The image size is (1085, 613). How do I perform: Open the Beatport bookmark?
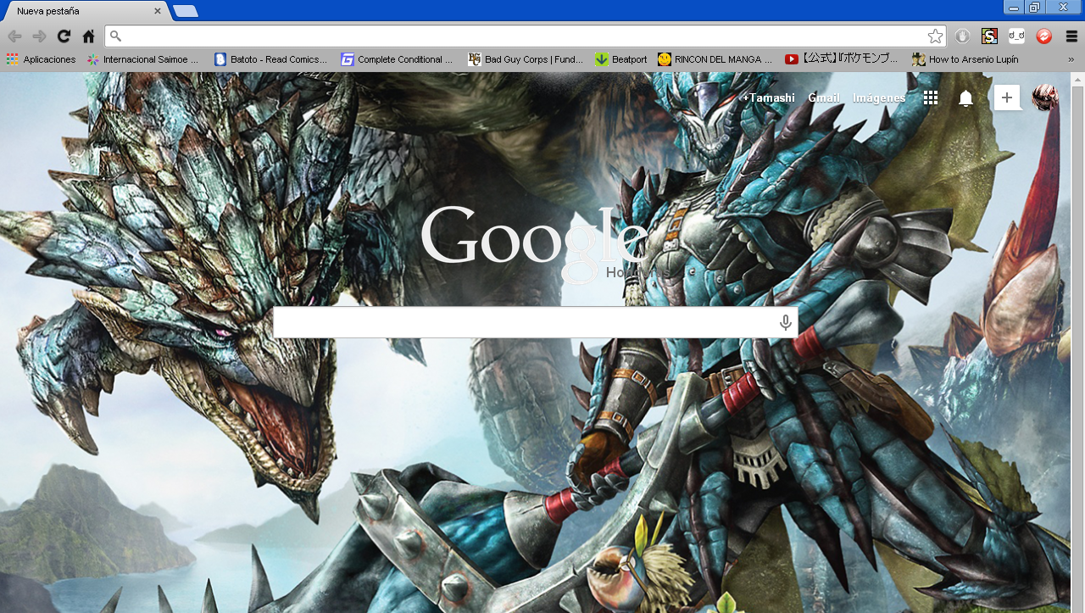coord(620,59)
